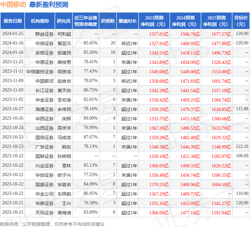Click researcher name 欧子兴
The height and width of the screenshot is (227, 250).
click(64, 175)
